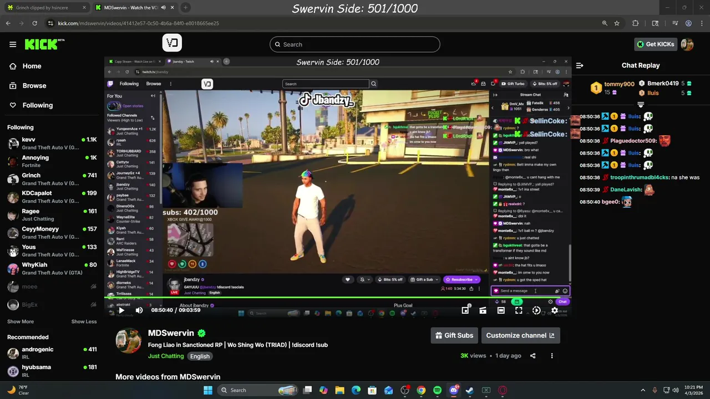Click the green KICK logo
The image size is (710, 399).
[x=44, y=44]
